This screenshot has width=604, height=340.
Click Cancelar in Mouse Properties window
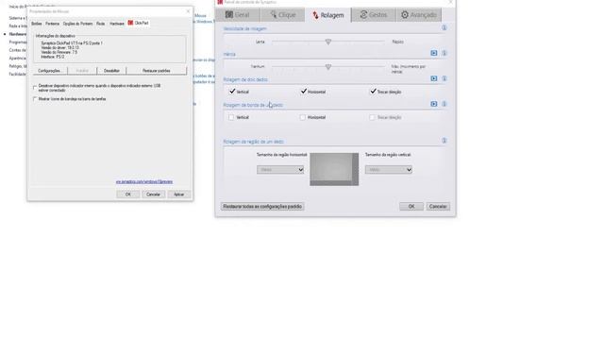[x=153, y=195]
